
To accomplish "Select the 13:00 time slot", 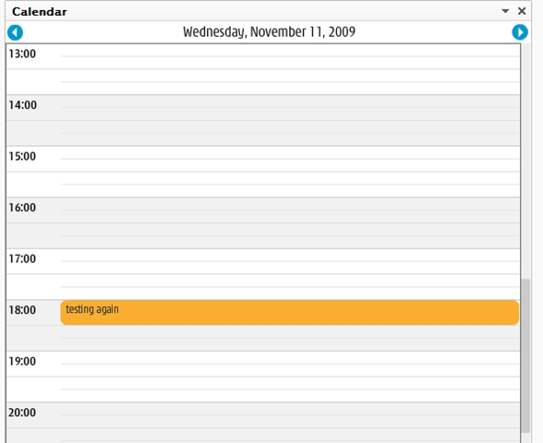I will [290, 56].
